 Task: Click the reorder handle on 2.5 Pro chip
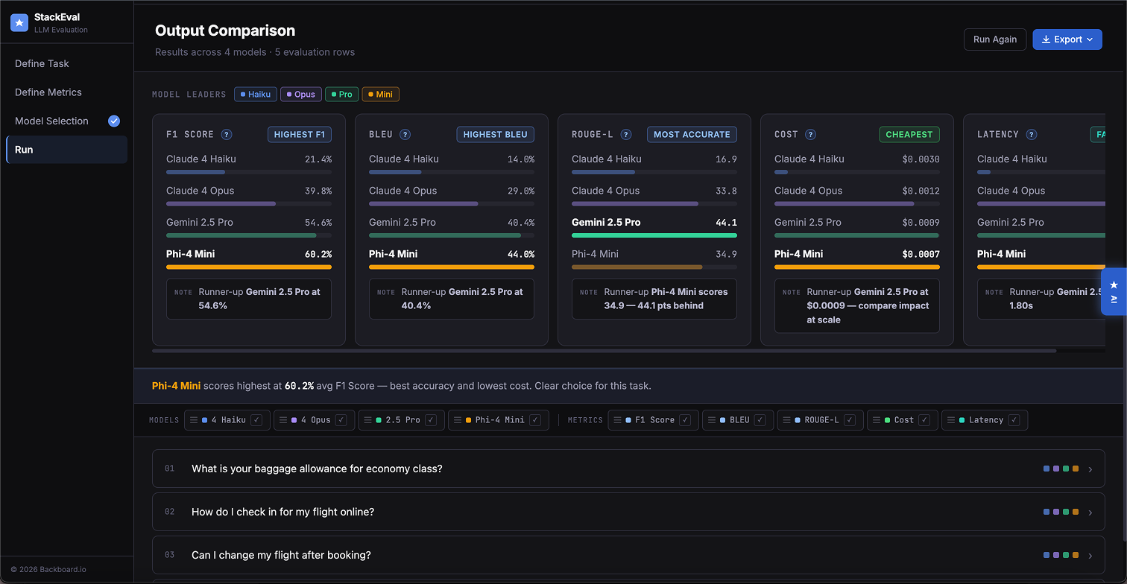368,420
